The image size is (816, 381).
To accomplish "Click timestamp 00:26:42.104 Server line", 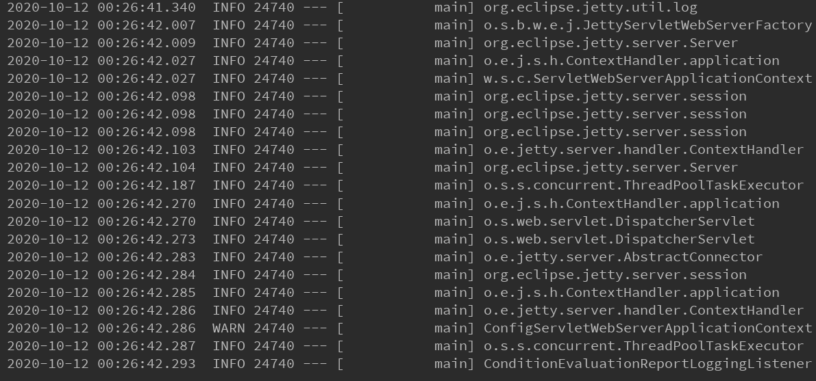I will pyautogui.click(x=146, y=168).
